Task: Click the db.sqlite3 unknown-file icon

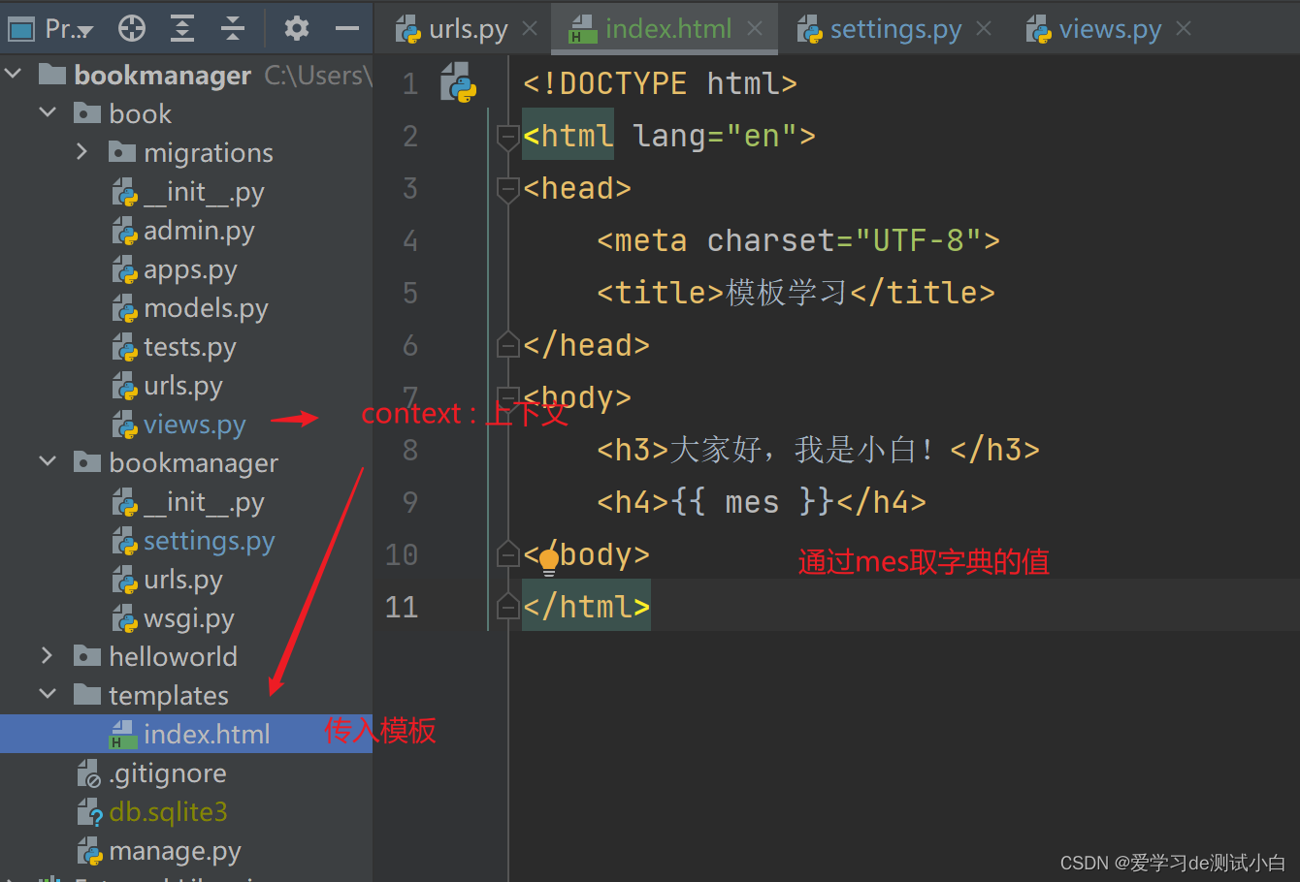Action: point(89,812)
